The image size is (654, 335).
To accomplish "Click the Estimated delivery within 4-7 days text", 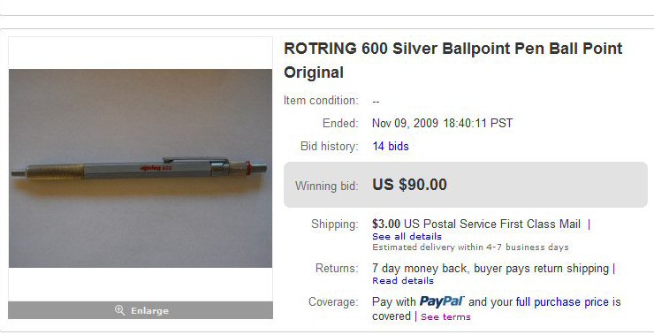I will click(x=470, y=247).
